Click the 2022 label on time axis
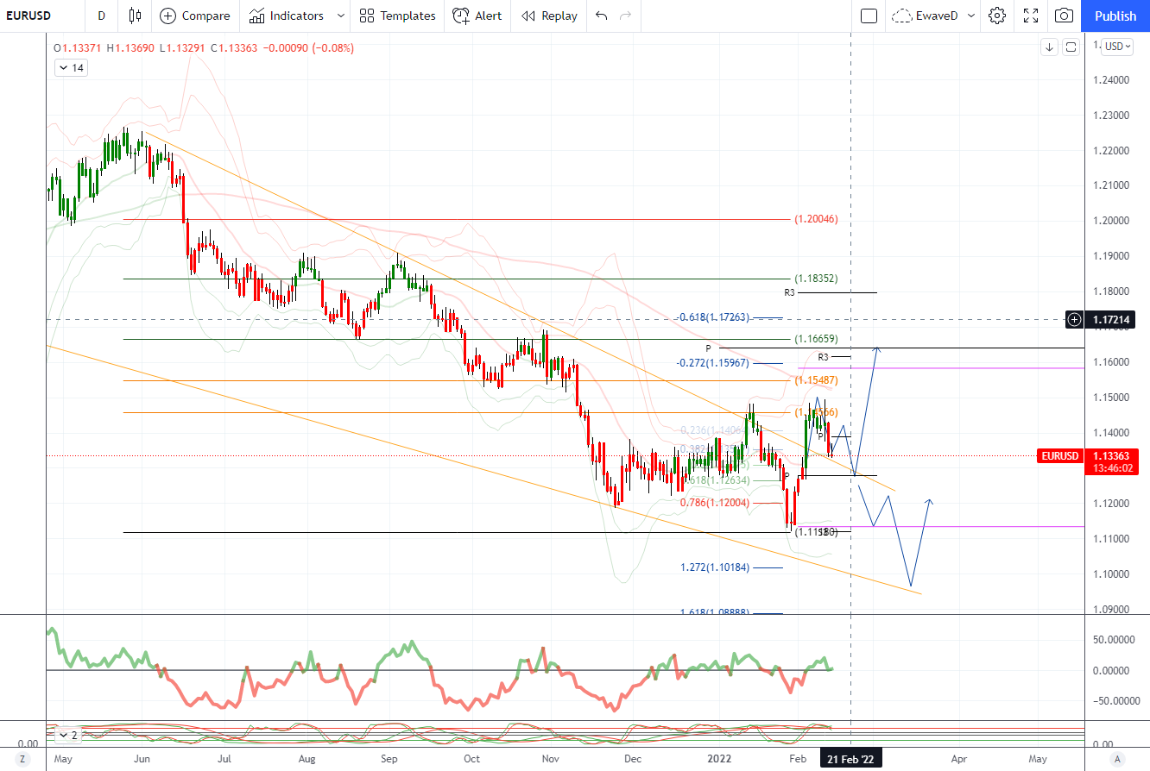Viewport: 1150px width, 771px height. point(718,760)
